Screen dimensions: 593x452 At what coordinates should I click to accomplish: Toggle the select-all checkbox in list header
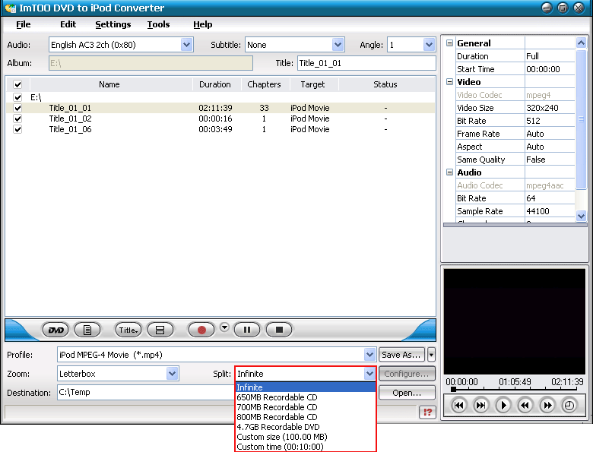pyautogui.click(x=17, y=84)
